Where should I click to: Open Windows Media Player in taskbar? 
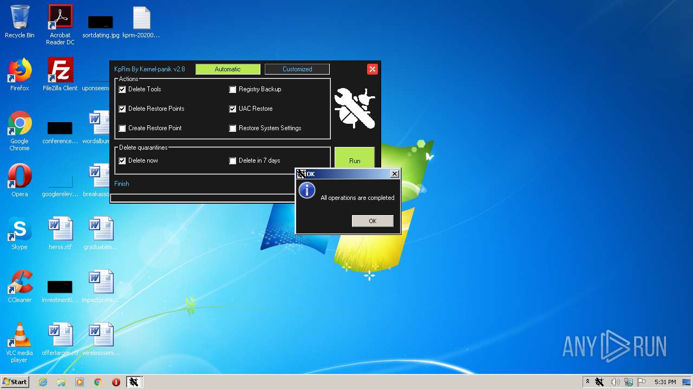tap(80, 382)
